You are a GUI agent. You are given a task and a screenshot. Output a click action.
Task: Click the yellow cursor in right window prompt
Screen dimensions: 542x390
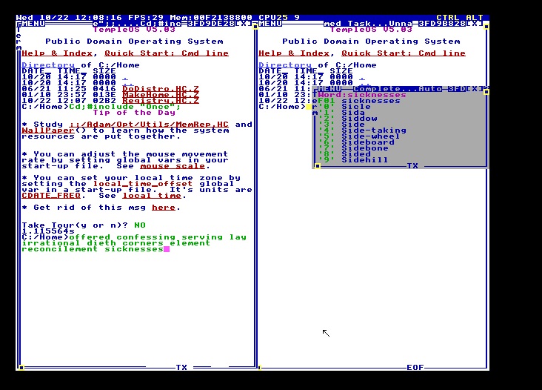tap(309, 107)
